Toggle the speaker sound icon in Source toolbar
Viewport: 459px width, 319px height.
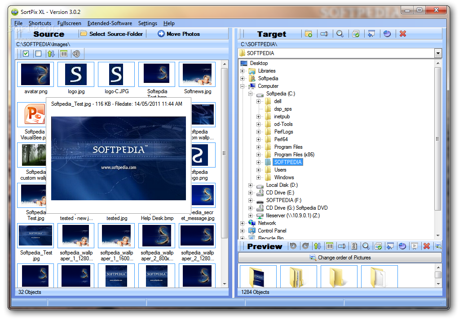76,54
